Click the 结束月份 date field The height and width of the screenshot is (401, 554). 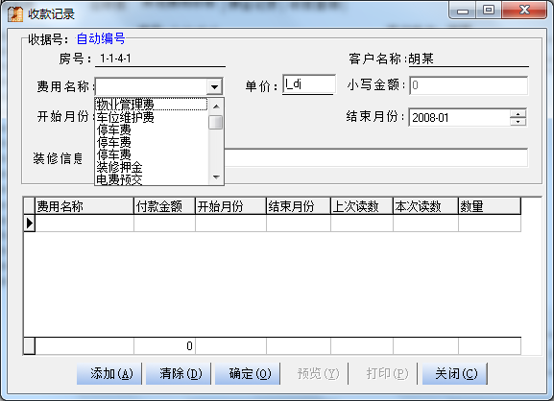coord(459,118)
